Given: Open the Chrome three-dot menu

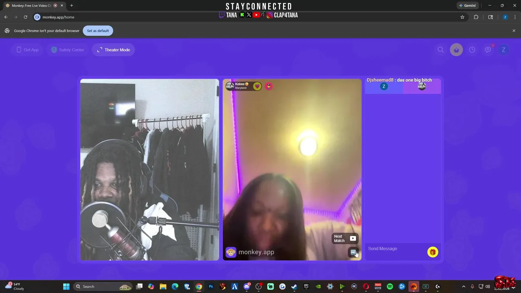Looking at the screenshot, I should (x=514, y=17).
